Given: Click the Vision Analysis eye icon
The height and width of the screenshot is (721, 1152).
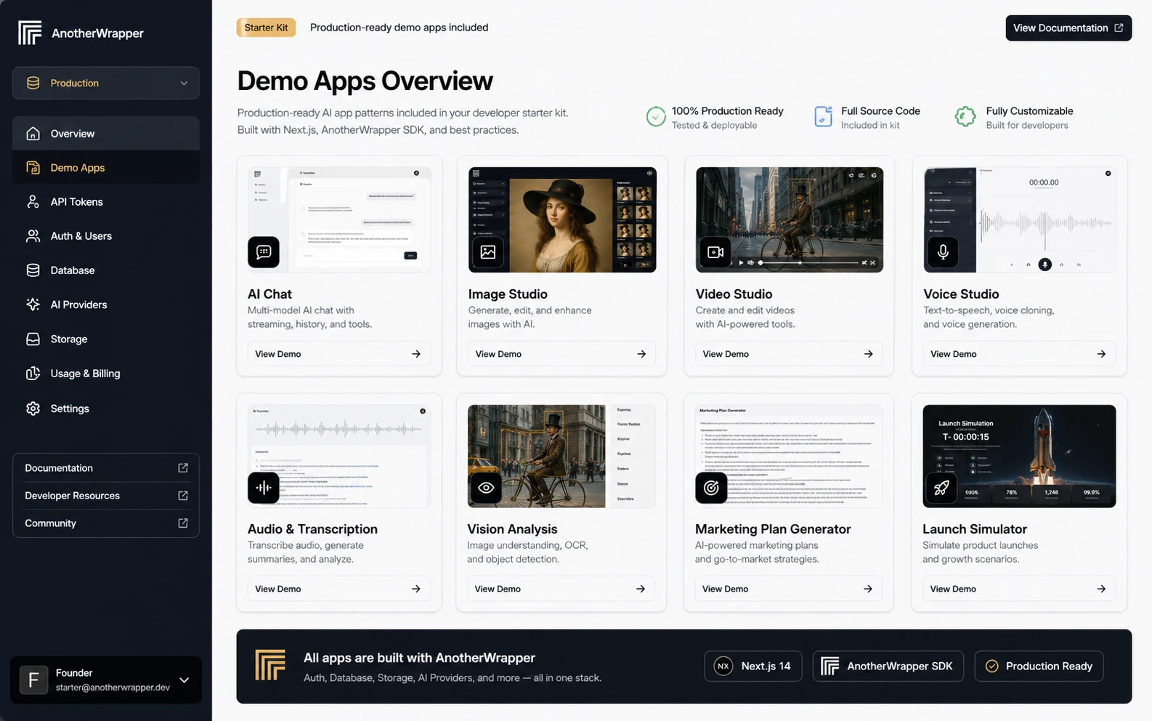Looking at the screenshot, I should (x=487, y=488).
